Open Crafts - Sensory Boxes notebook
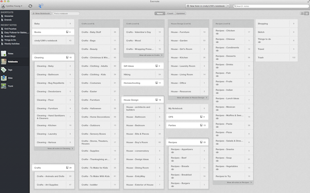This screenshot has width=310, height=193. [99, 134]
